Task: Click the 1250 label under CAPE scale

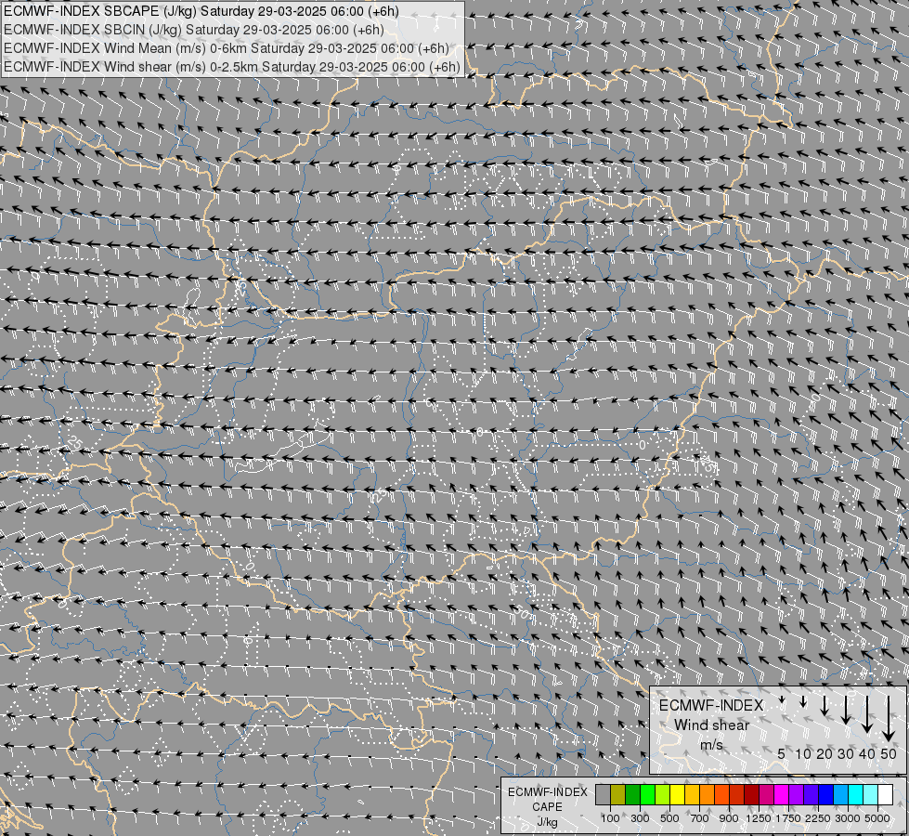Action: (759, 818)
